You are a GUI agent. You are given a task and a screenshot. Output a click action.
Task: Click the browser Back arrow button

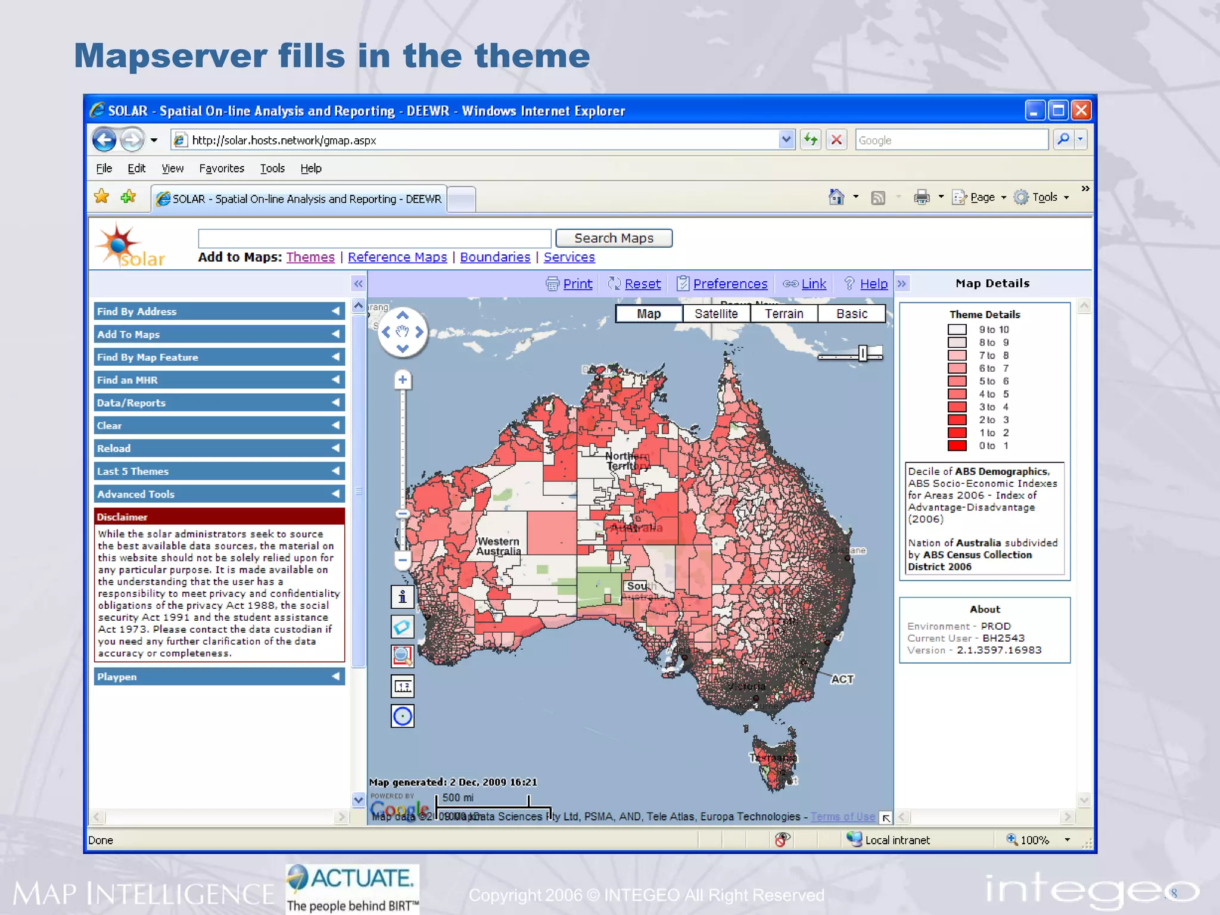(105, 140)
